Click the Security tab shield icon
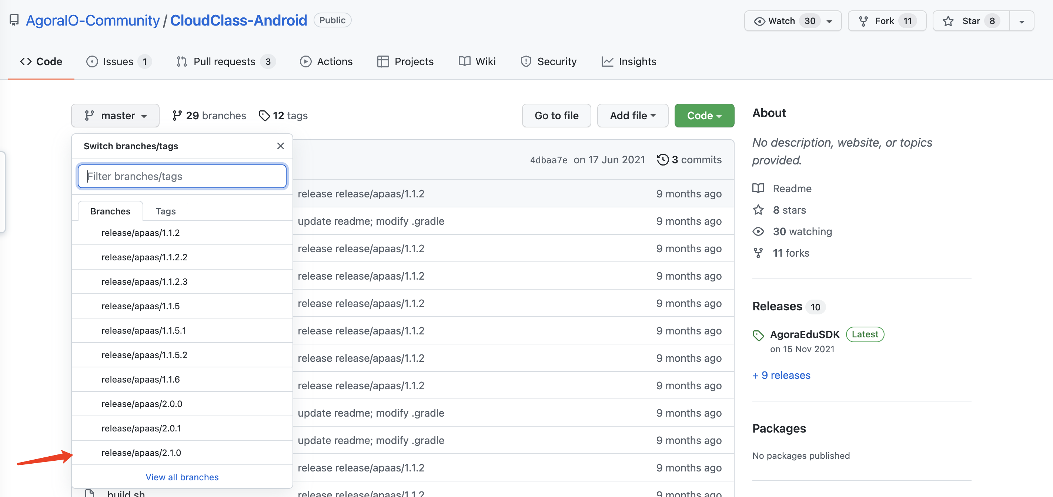This screenshot has height=497, width=1053. 526,62
